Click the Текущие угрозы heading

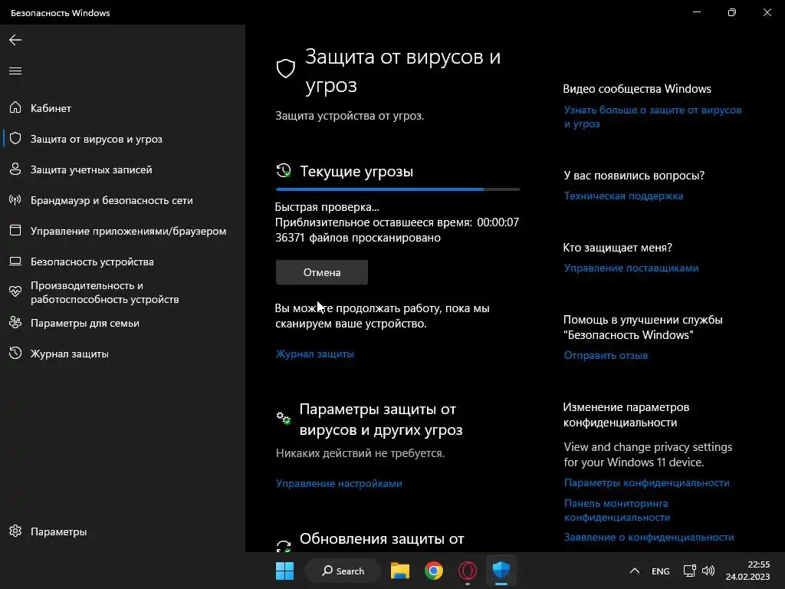click(356, 171)
